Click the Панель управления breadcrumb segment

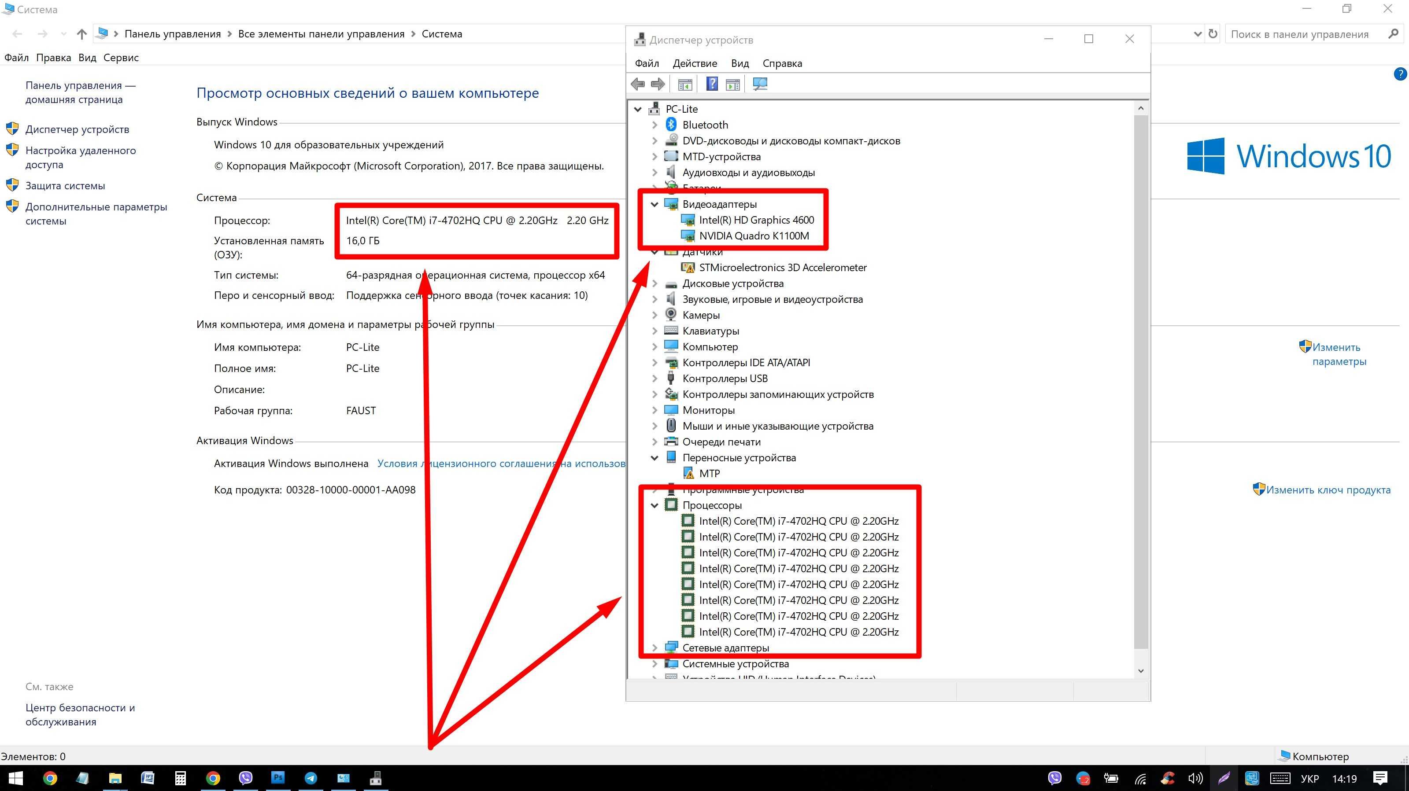pyautogui.click(x=172, y=34)
